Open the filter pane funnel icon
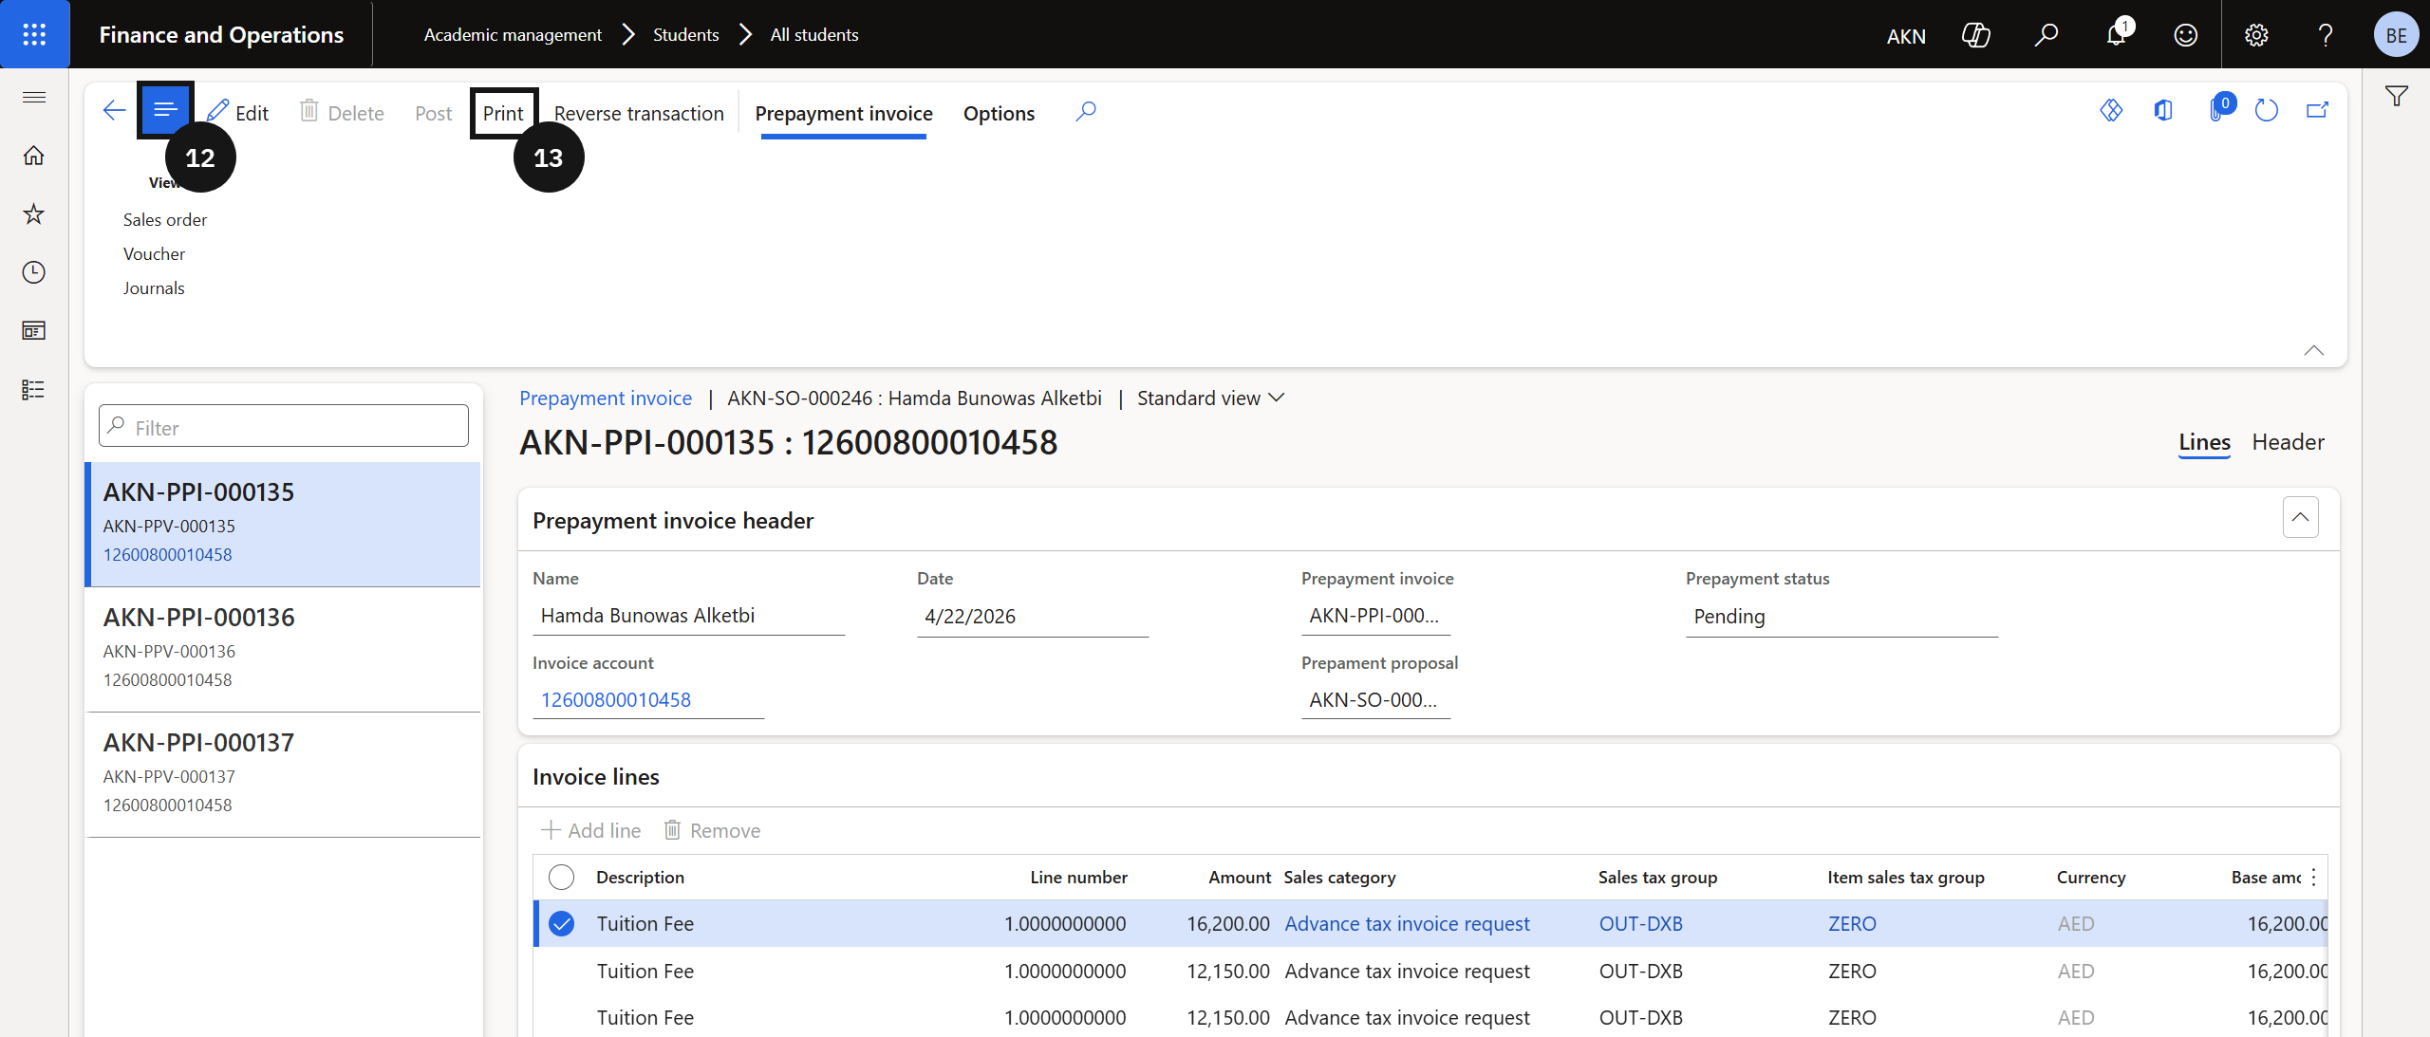The height and width of the screenshot is (1037, 2430). pos(2397,96)
